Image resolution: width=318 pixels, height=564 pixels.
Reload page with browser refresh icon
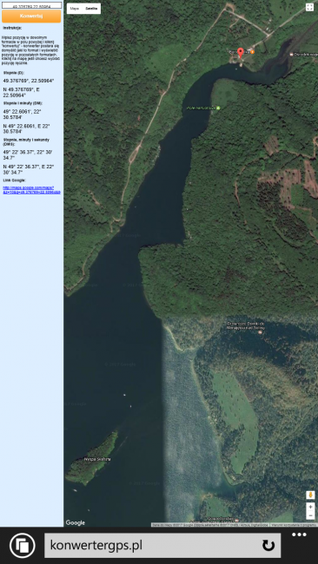(x=268, y=545)
